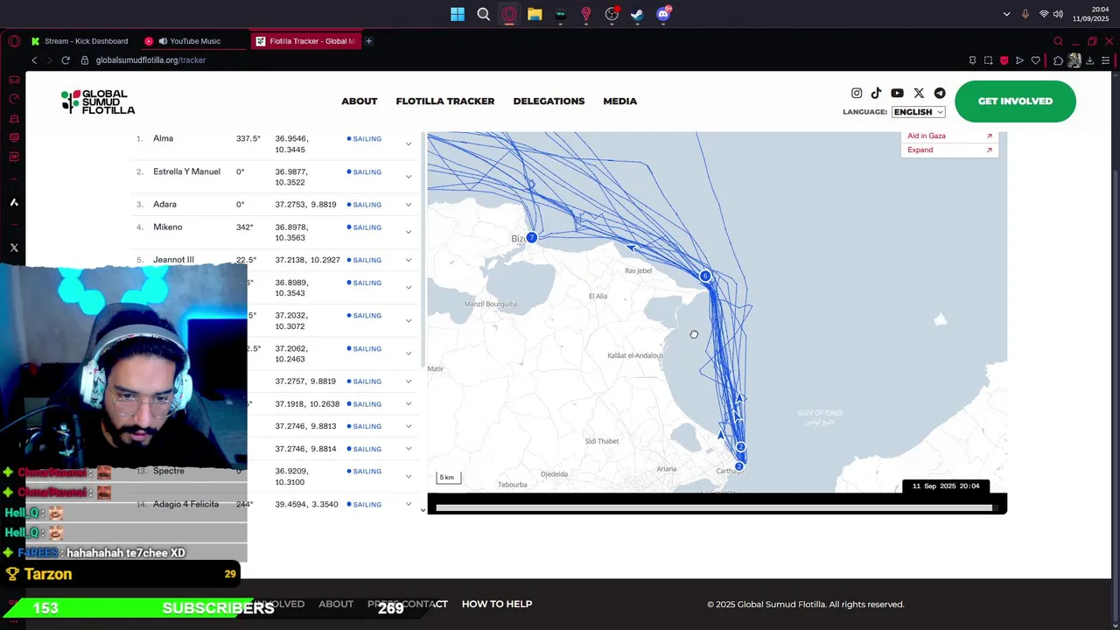Screen dimensions: 1120x630
Task: Select the ship name 'Mikeno'
Action: click(168, 227)
